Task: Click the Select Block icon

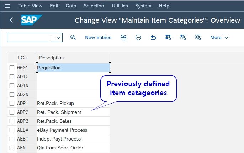Action: (183, 37)
